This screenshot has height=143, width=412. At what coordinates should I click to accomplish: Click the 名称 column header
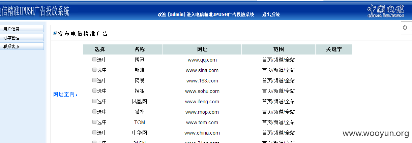[x=140, y=49]
